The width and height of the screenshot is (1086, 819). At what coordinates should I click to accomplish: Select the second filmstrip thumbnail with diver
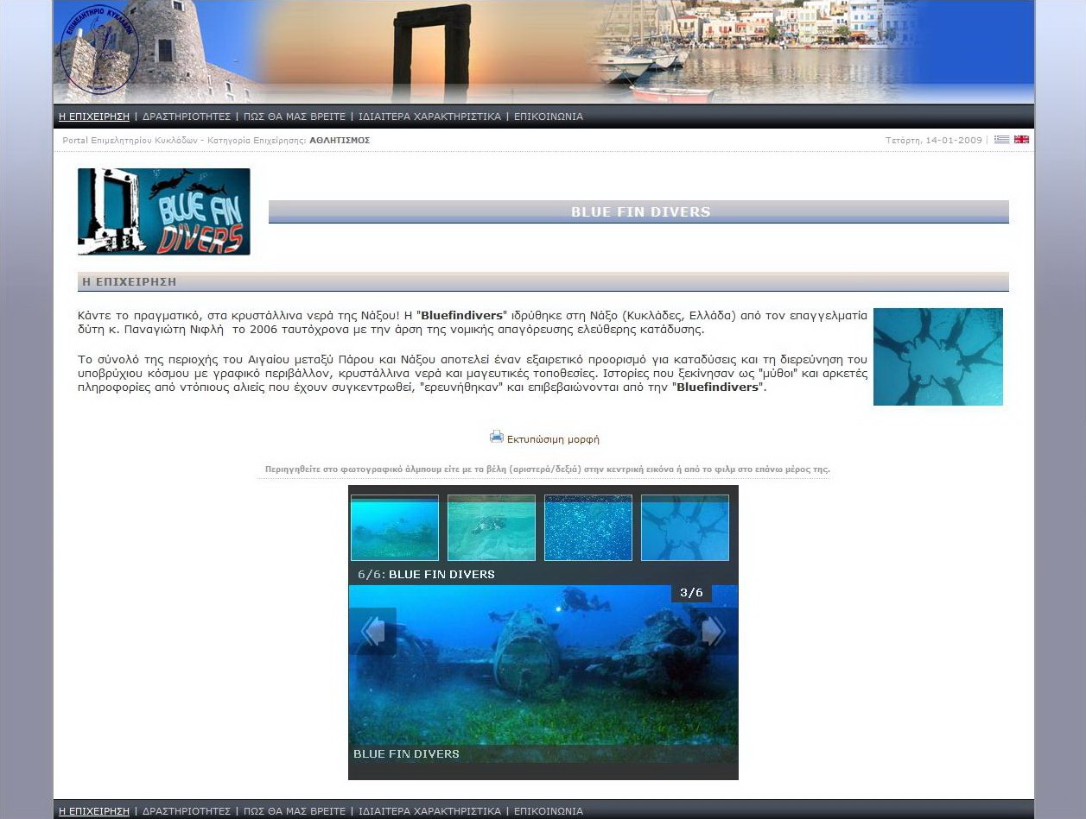[x=492, y=527]
